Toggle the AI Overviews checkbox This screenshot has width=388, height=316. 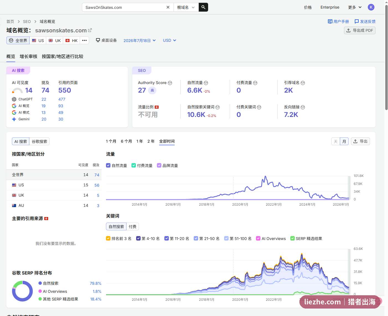tap(258, 238)
